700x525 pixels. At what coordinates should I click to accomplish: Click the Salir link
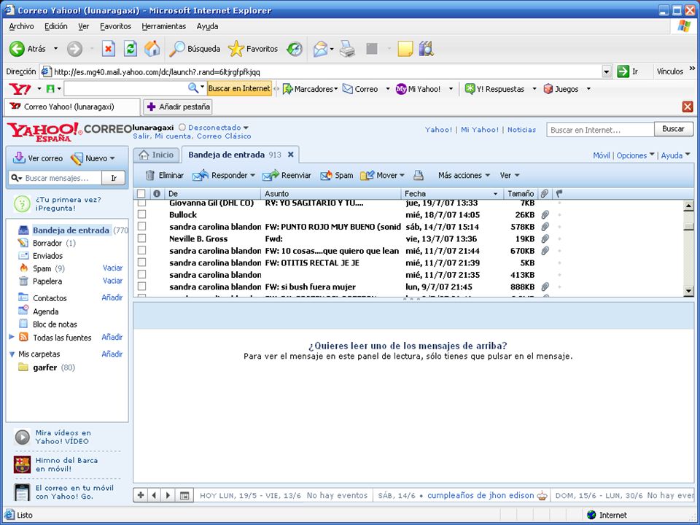point(141,136)
